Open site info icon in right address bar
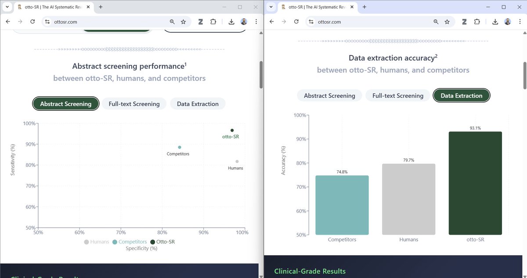 pyautogui.click(x=310, y=22)
